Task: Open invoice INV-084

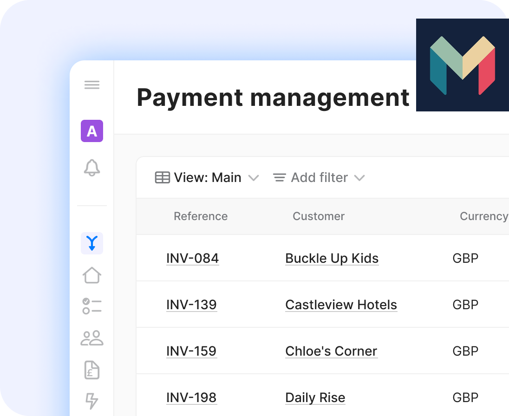Action: click(x=192, y=258)
